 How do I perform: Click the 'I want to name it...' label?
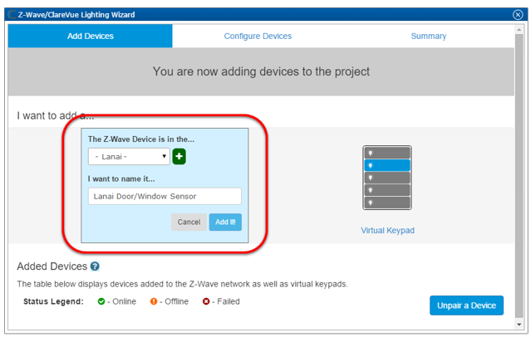point(121,179)
